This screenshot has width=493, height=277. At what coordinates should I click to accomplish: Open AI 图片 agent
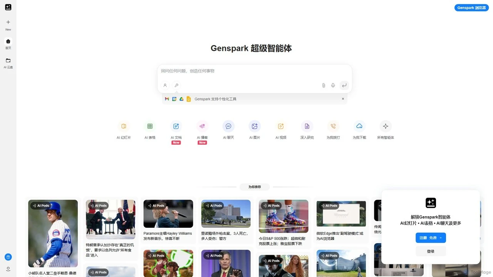tap(255, 130)
